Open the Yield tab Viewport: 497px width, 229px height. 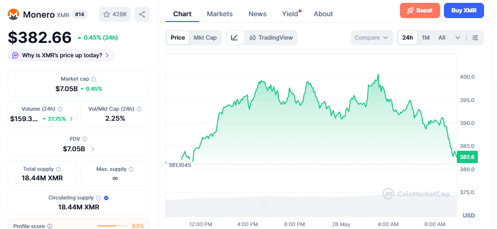click(x=290, y=14)
